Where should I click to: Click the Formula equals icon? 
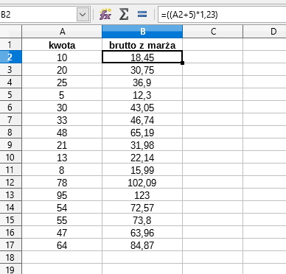(x=142, y=15)
